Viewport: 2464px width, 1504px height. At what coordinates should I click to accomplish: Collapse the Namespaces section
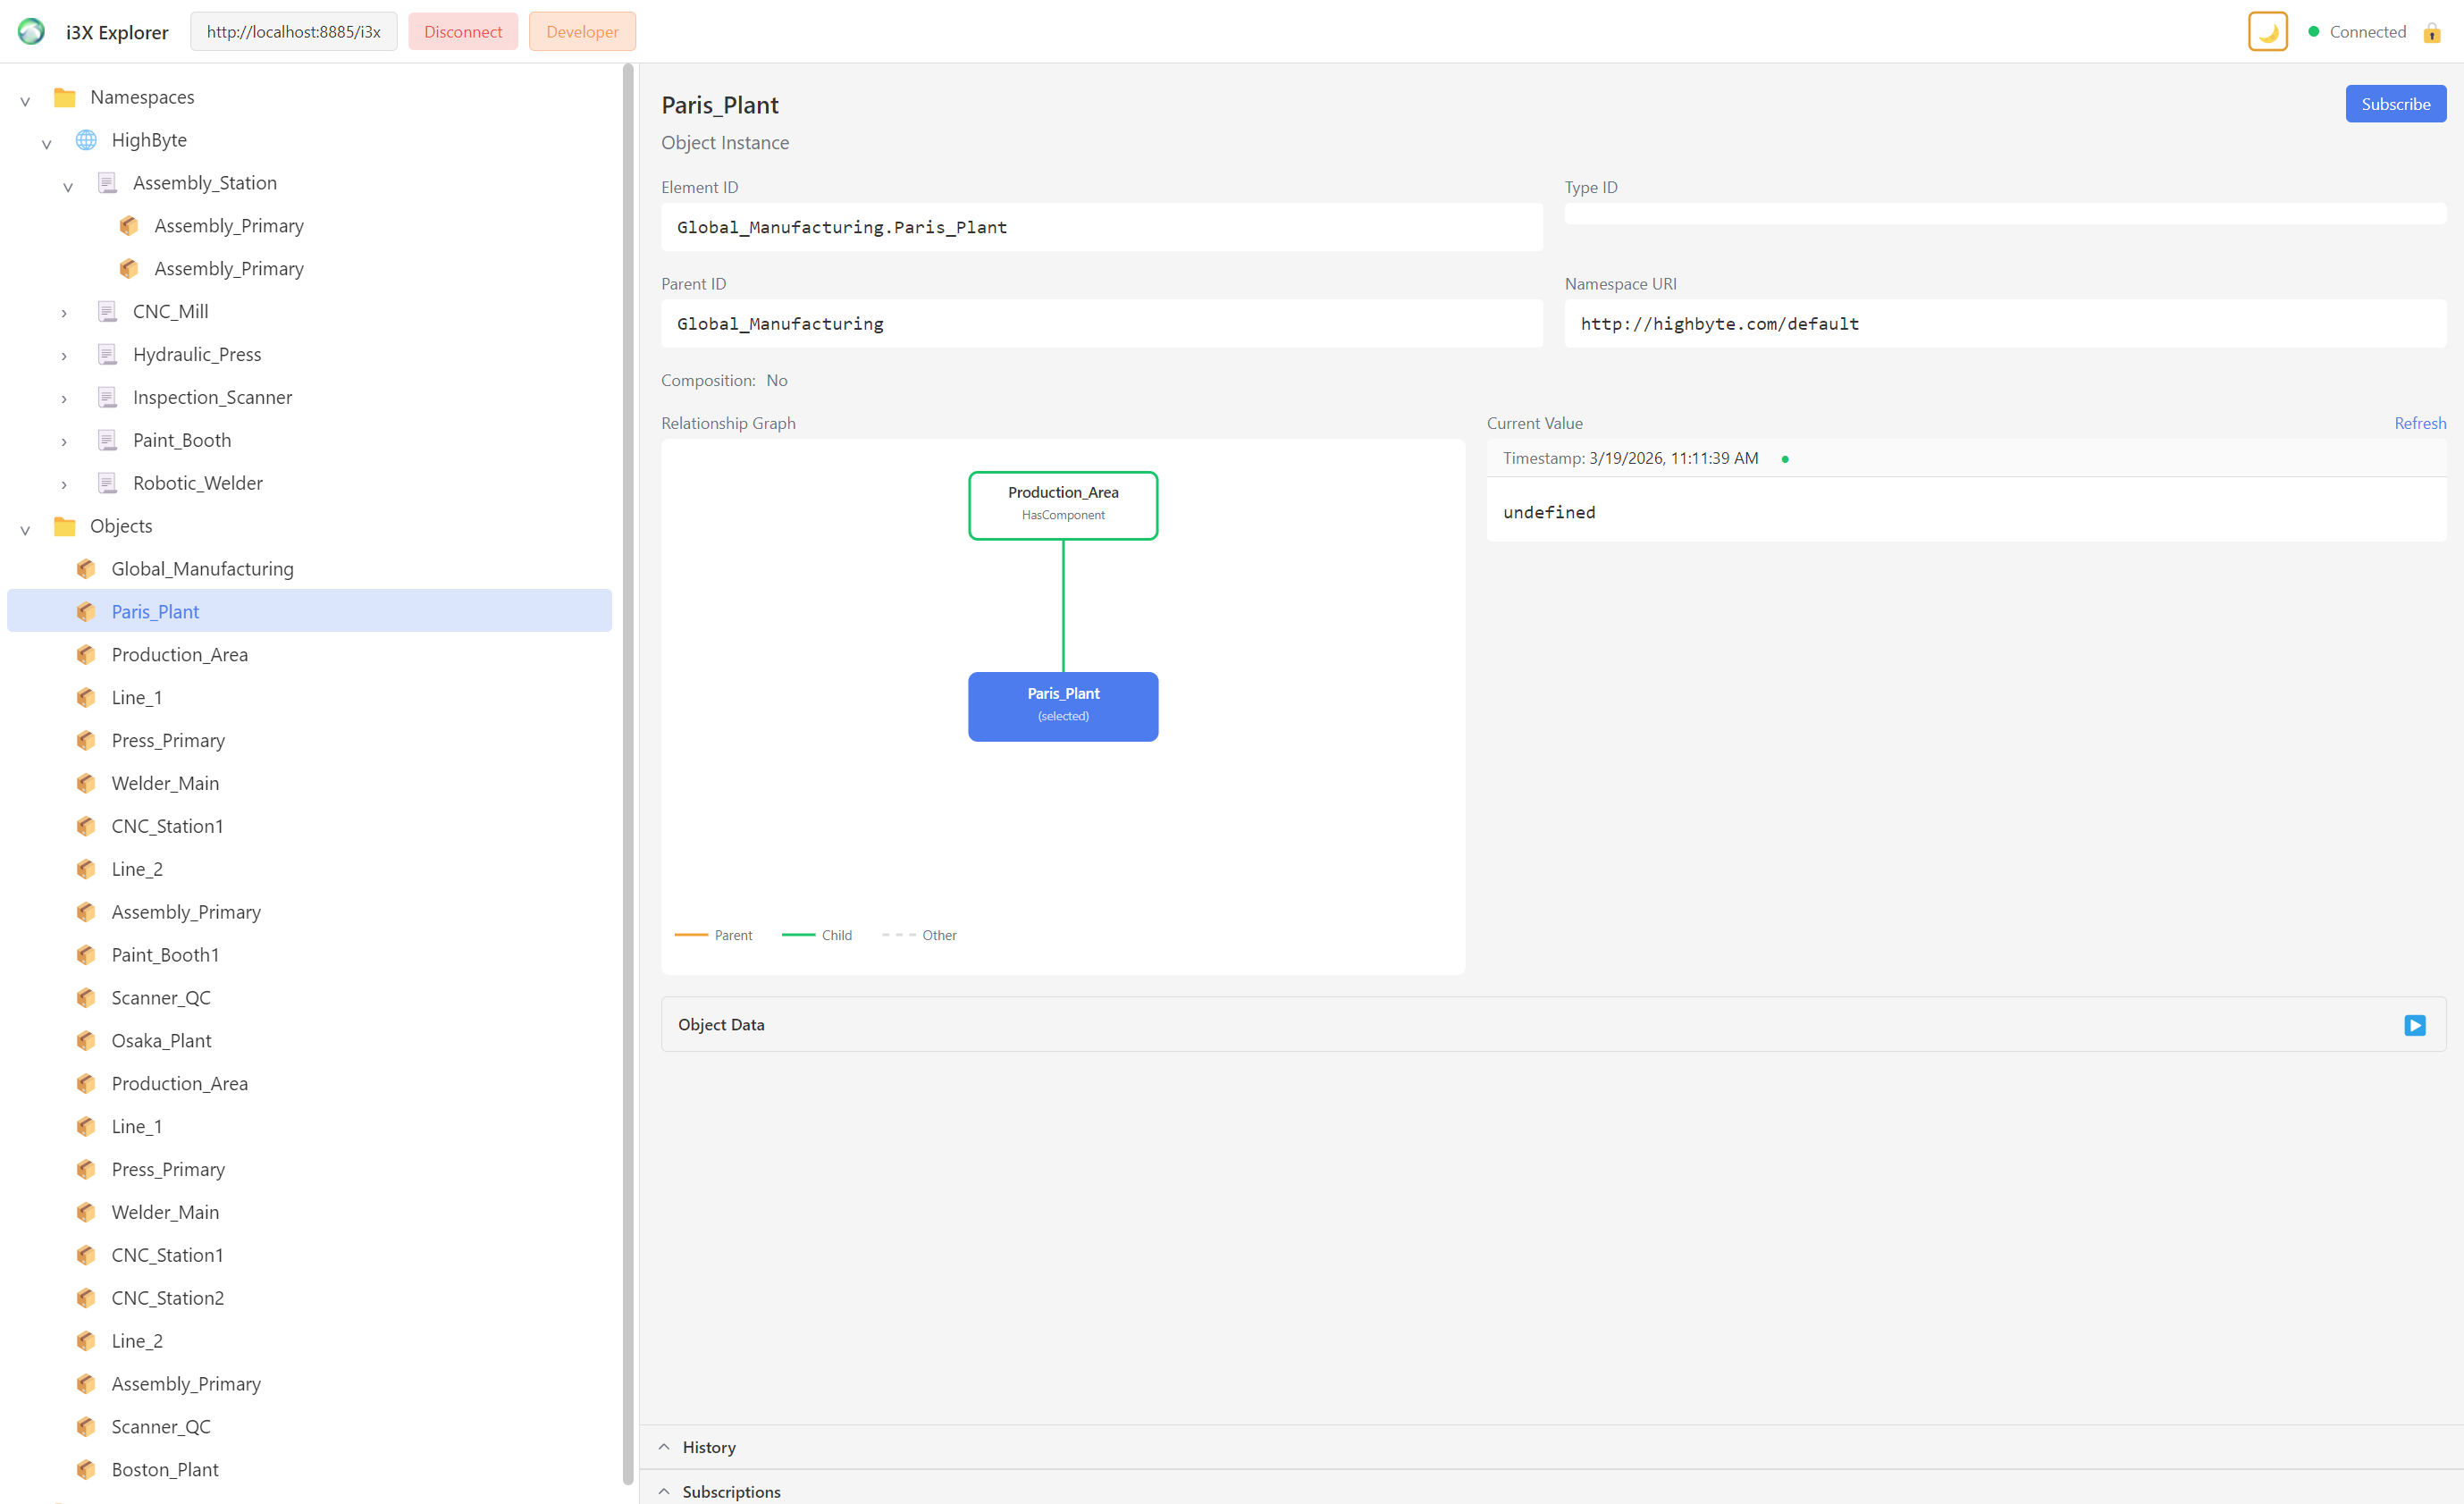pos(24,97)
